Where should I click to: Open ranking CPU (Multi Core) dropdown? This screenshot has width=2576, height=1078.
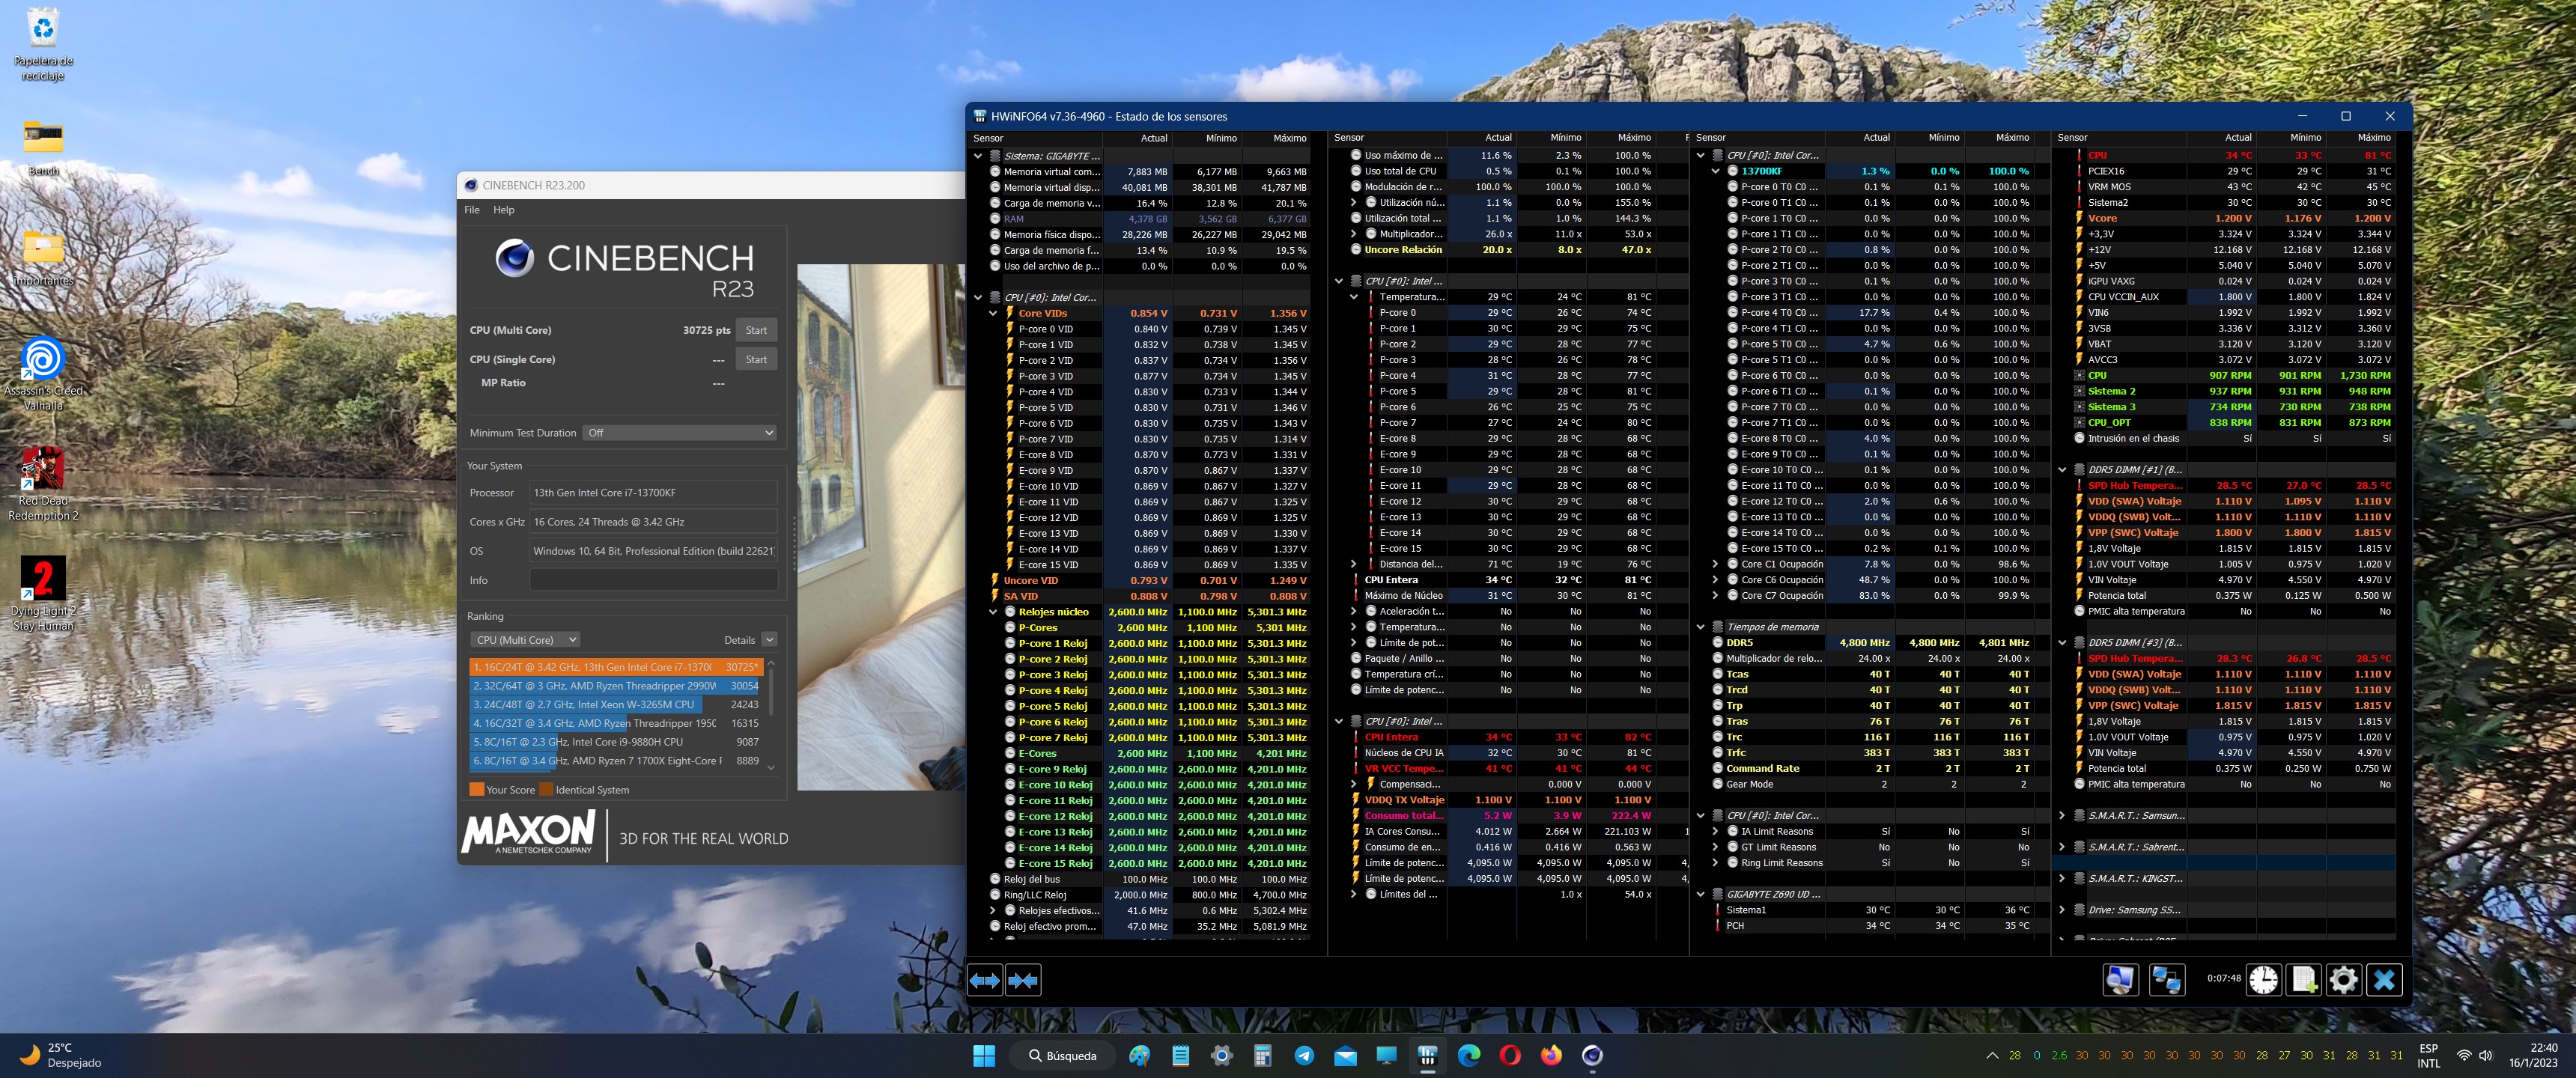tap(525, 640)
